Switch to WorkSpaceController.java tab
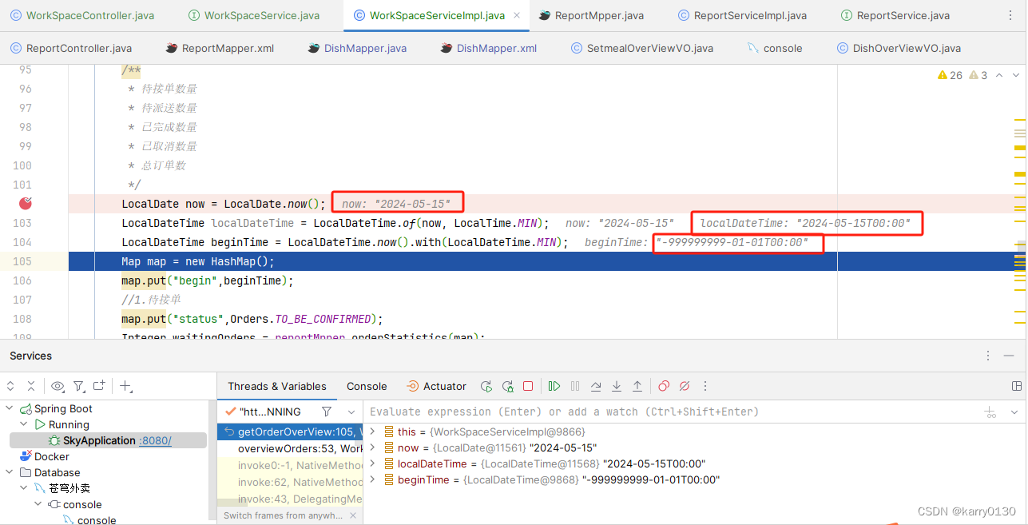Screen dimensions: 1028x525 82,15
